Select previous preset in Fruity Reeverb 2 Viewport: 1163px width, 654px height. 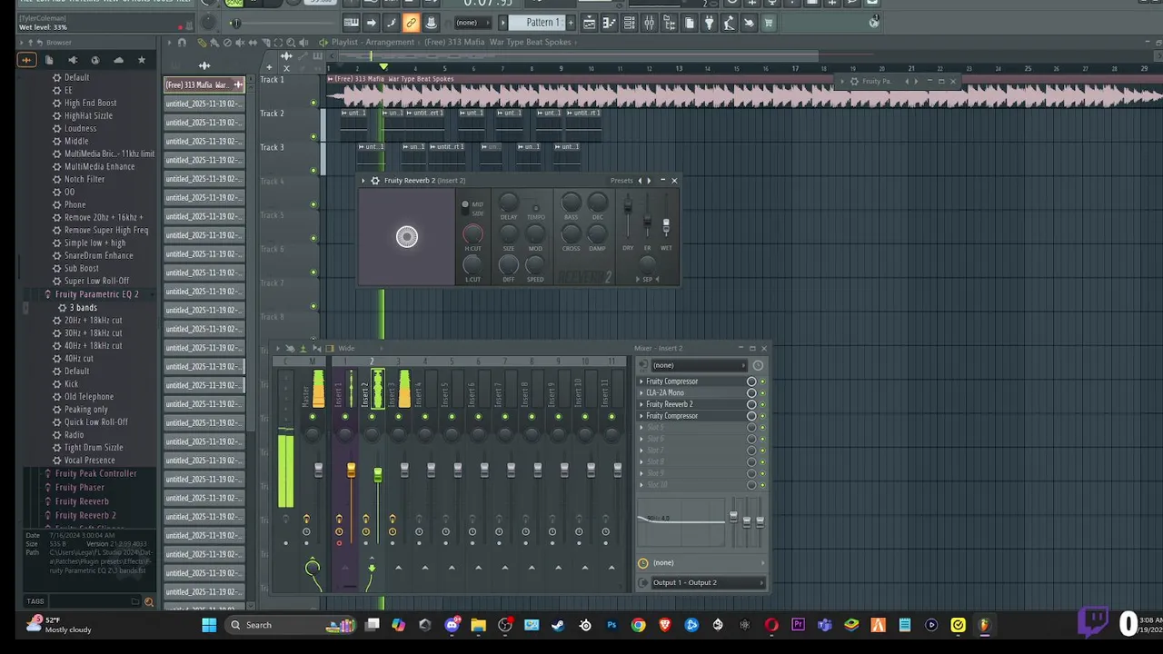(x=640, y=181)
